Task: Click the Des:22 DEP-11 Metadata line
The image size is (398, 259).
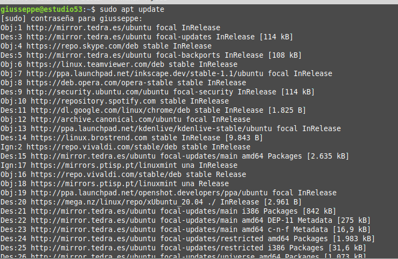Action: point(186,220)
